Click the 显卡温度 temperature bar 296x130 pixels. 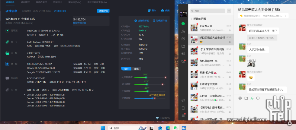(x=150, y=84)
